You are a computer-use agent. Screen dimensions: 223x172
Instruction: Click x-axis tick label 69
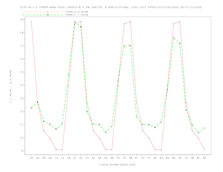coord(174,158)
